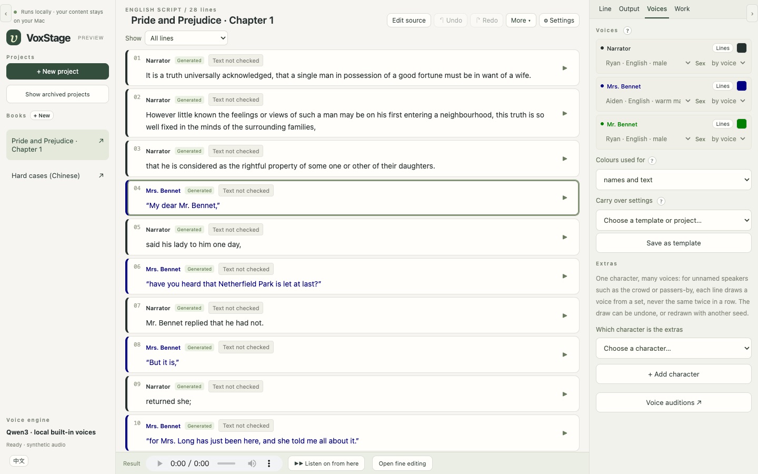Play line 04 "My dear Mr. Bennet"
This screenshot has width=758, height=474.
pyautogui.click(x=565, y=197)
